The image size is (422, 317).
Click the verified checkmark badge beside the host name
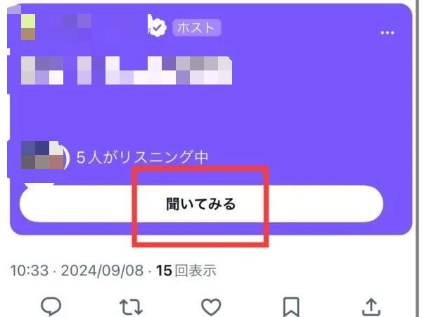coord(158,27)
